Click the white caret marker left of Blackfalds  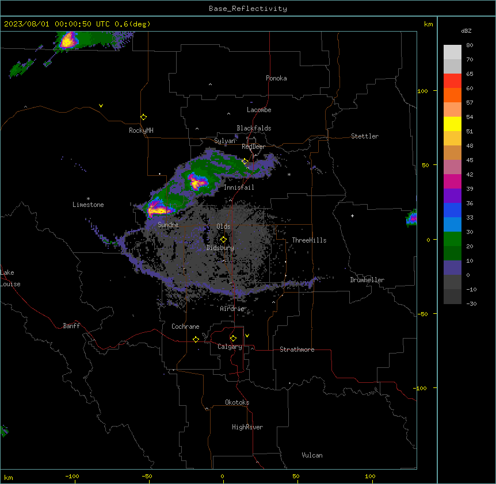[x=197, y=129]
